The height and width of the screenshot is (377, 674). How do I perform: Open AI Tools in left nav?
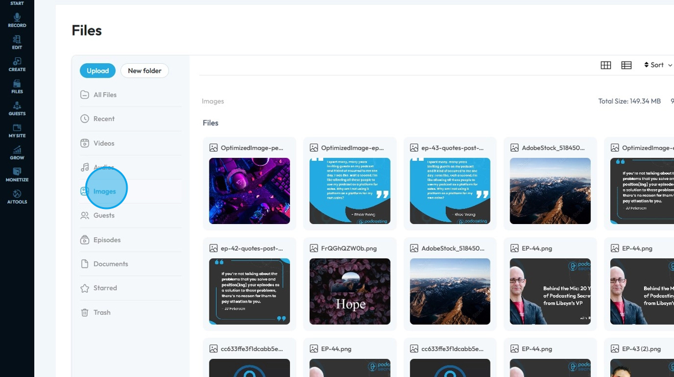(17, 197)
